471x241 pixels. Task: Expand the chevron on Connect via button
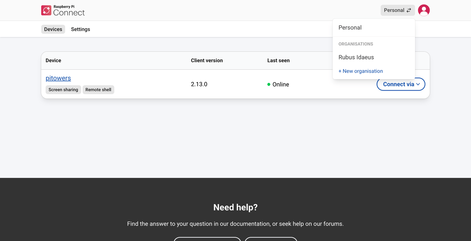tap(418, 84)
